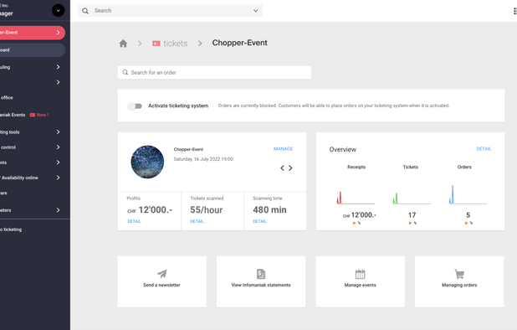Click the Orders orange trend arrow

467,223
